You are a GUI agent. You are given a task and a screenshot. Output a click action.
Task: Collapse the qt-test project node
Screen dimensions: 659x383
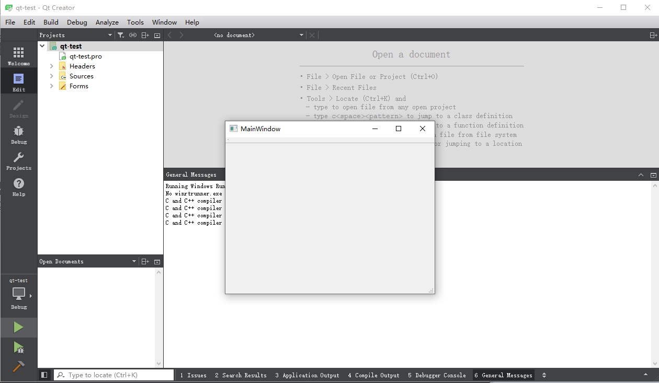[42, 46]
